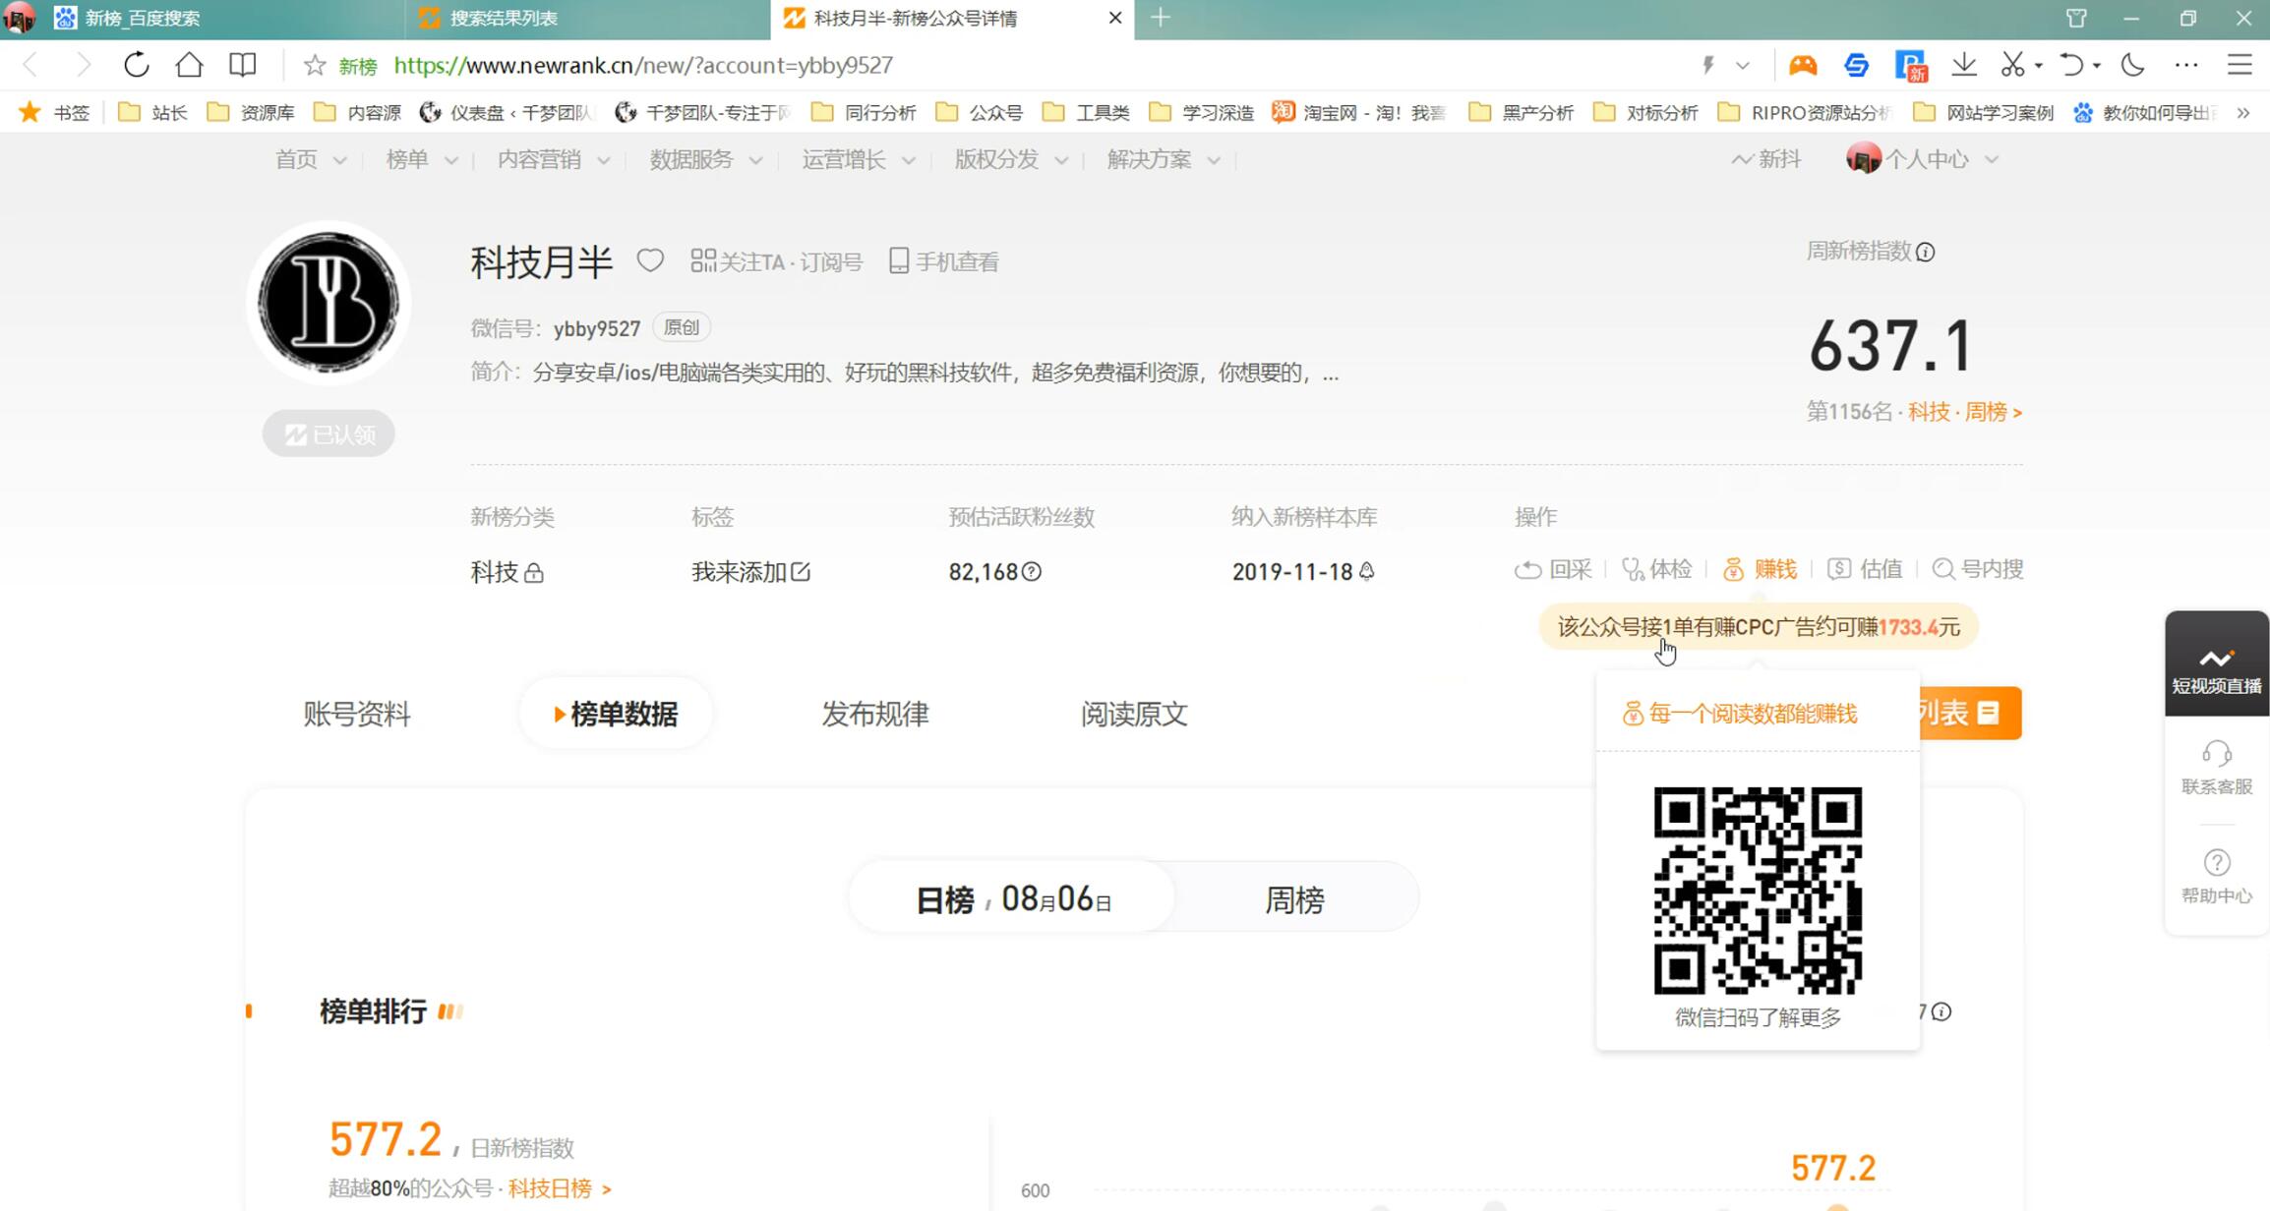Open browser skin shirt icon
The width and height of the screenshot is (2270, 1211).
tap(2076, 18)
